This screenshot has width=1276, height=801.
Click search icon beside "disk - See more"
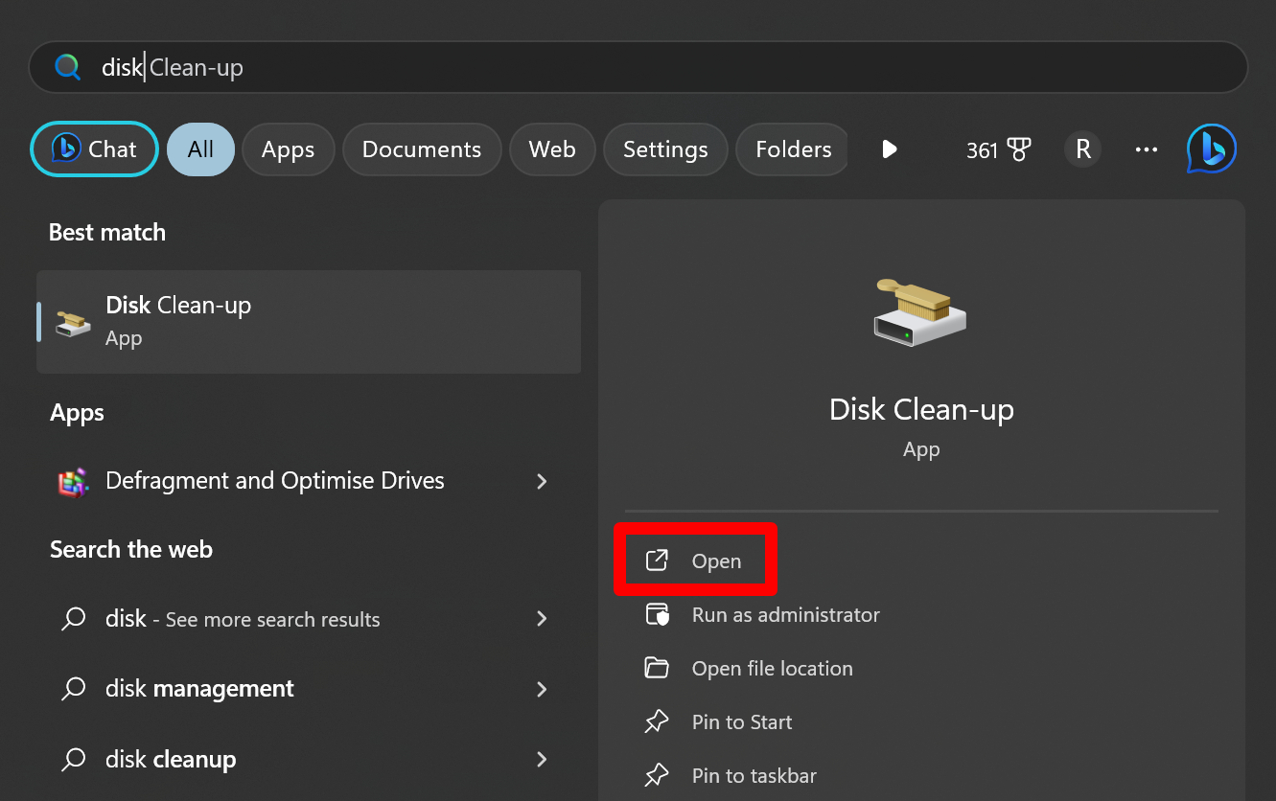74,619
